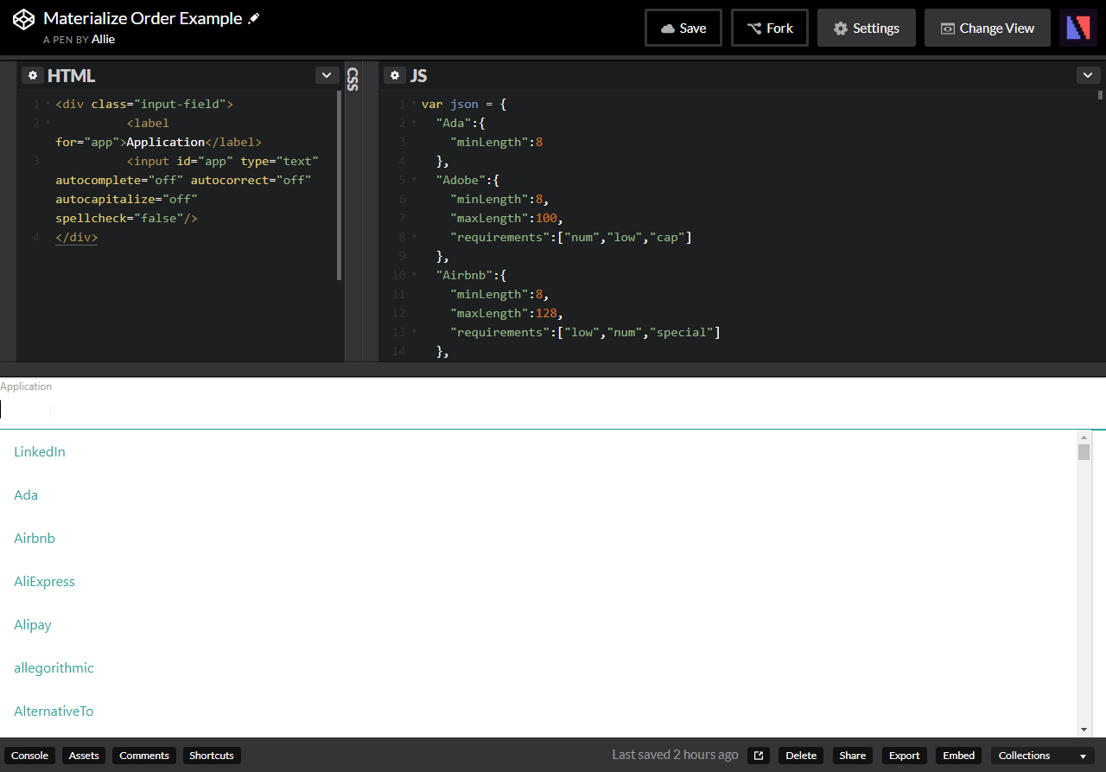Rename the pen using the pencil icon
The width and height of the screenshot is (1106, 772).
tap(253, 17)
